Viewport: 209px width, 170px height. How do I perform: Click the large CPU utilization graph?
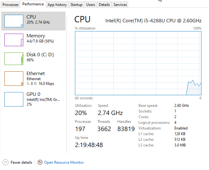[138, 63]
